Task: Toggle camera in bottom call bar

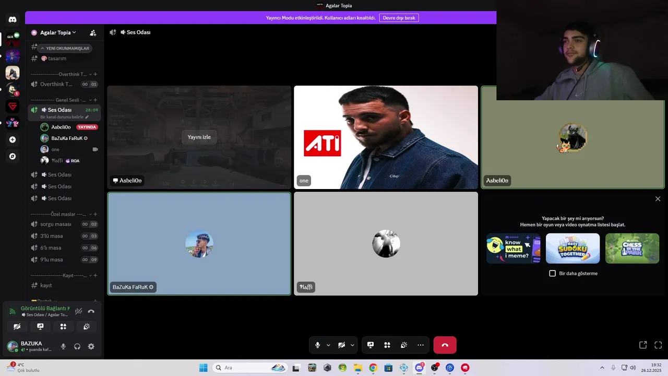Action: (x=341, y=345)
